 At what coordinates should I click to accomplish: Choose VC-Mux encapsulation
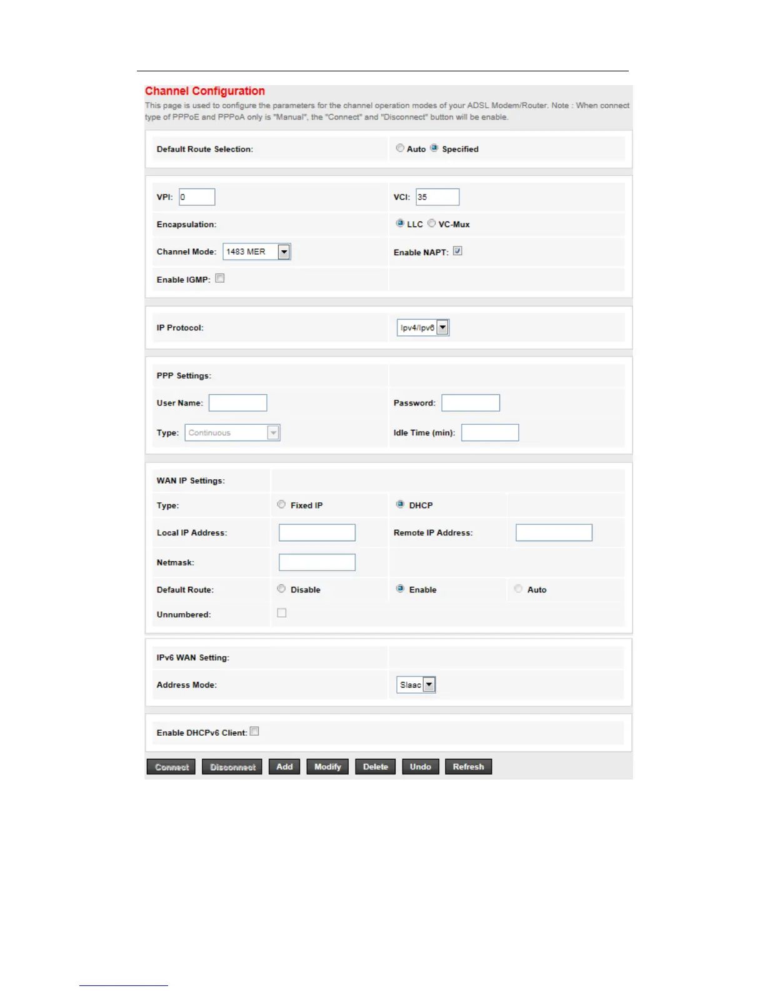coord(431,223)
